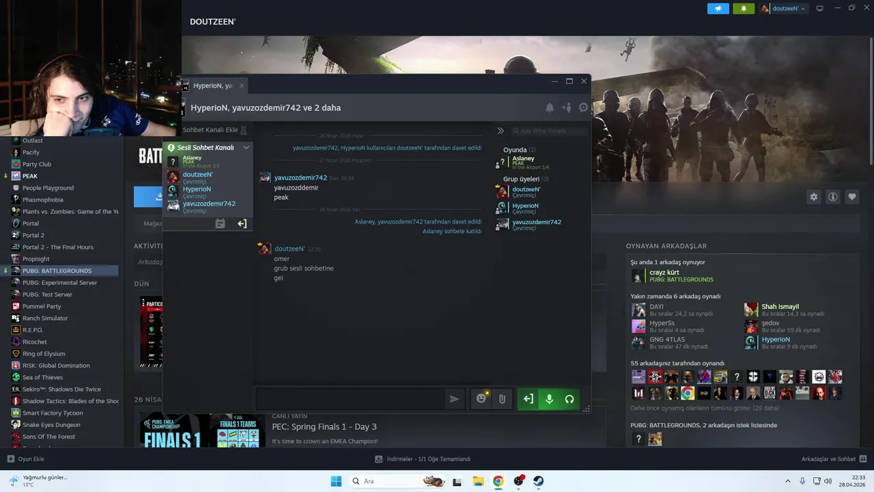The height and width of the screenshot is (492, 874).
Task: Invite a friend to the group chat
Action: click(x=567, y=107)
